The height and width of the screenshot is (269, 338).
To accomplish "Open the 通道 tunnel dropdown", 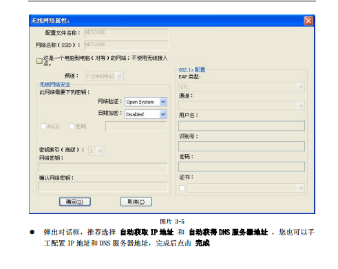I will tap(242, 105).
